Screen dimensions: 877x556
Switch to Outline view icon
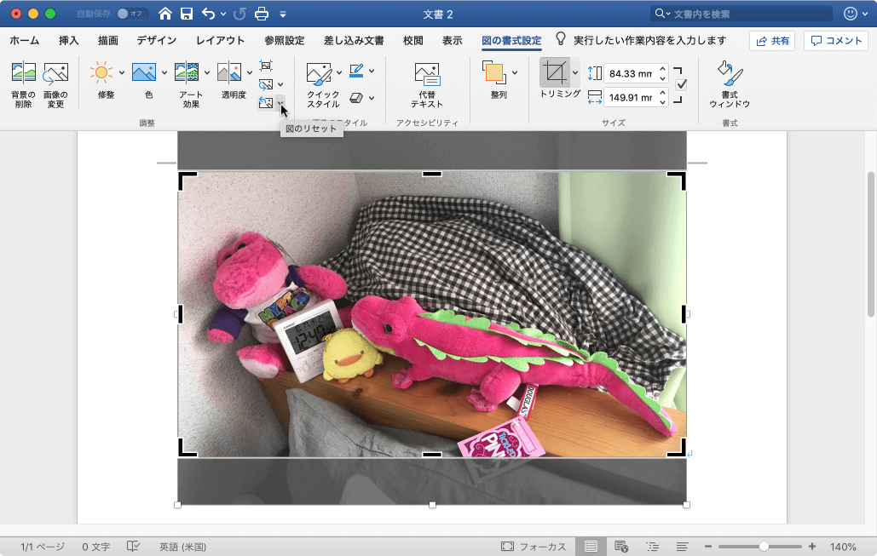pyautogui.click(x=652, y=547)
